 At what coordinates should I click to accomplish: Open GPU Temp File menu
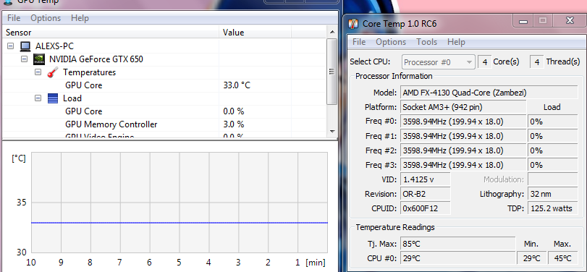[14, 18]
